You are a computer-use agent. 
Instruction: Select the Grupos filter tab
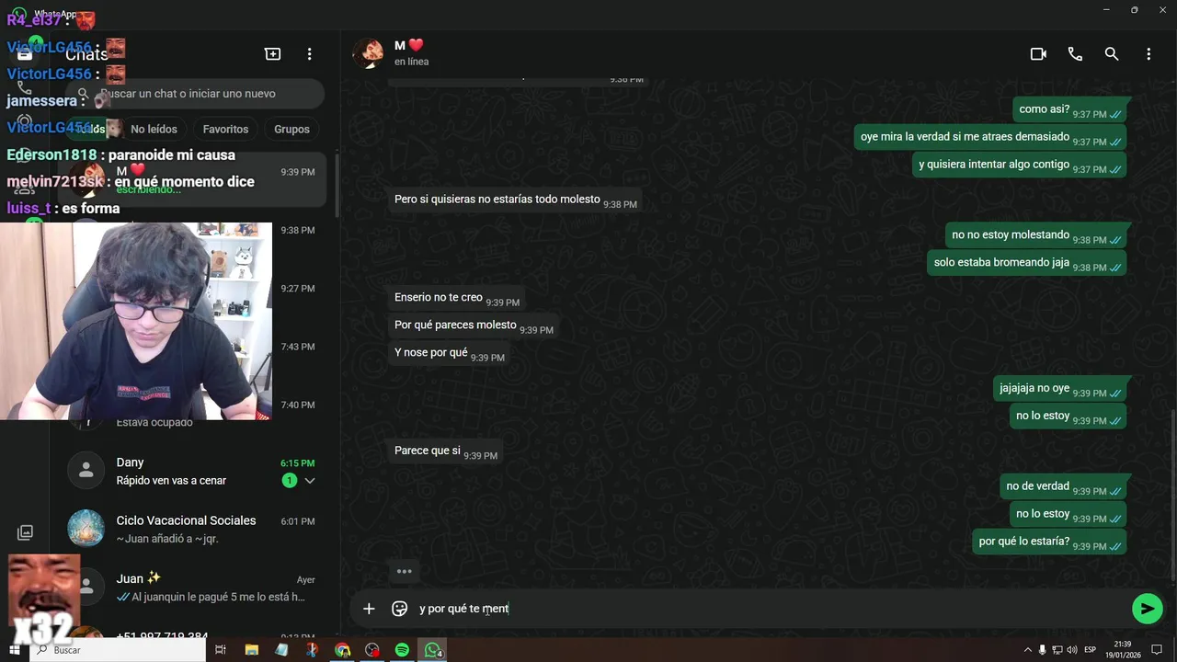[291, 130]
